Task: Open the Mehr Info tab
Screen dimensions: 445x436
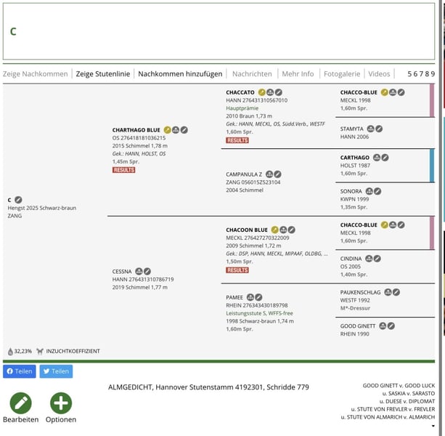Action: click(298, 74)
